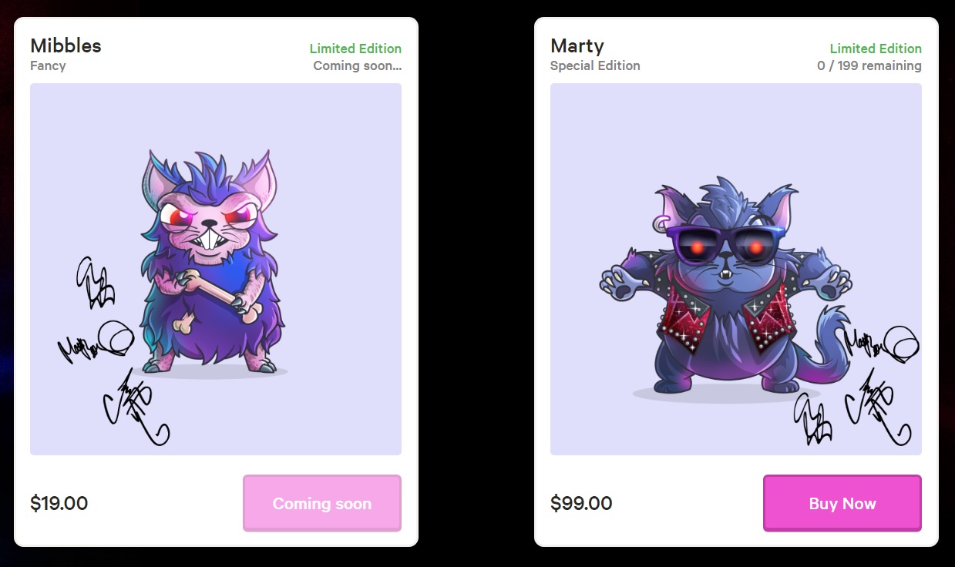Select the Marty title text
This screenshot has width=955, height=567.
(577, 45)
